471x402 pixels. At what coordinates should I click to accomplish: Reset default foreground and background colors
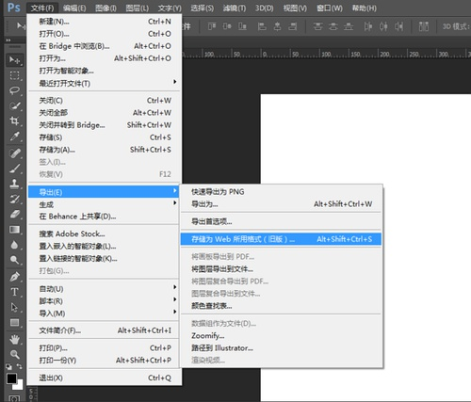click(x=8, y=366)
